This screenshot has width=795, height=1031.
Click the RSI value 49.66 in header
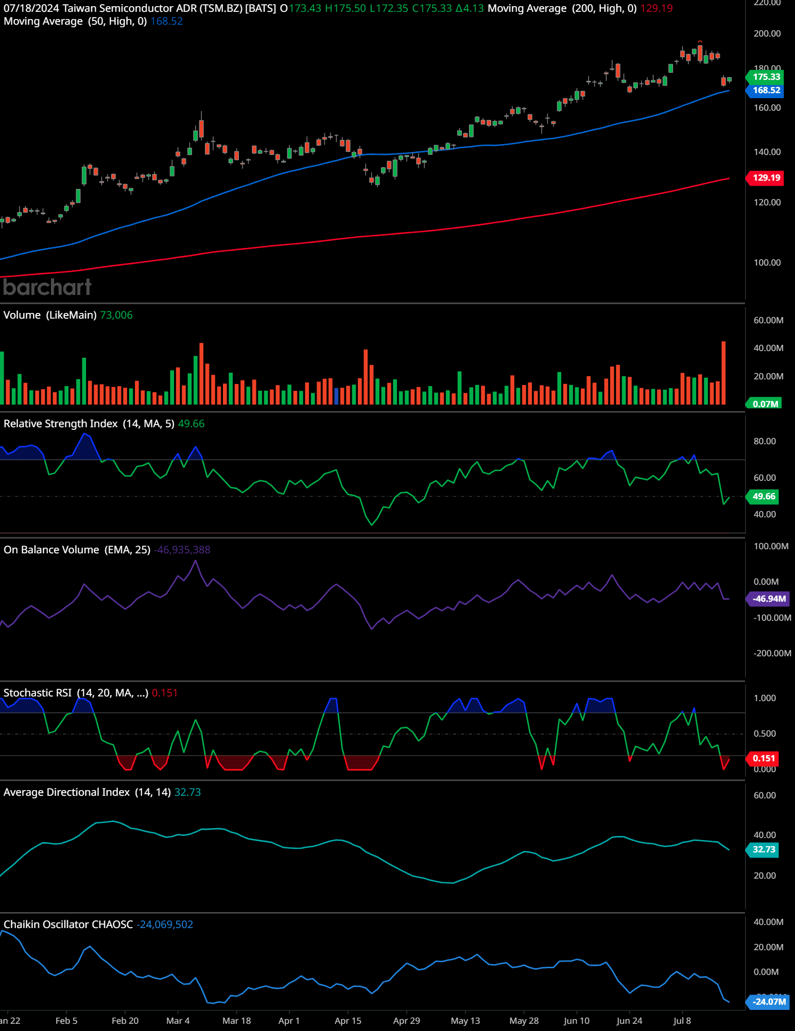click(191, 424)
